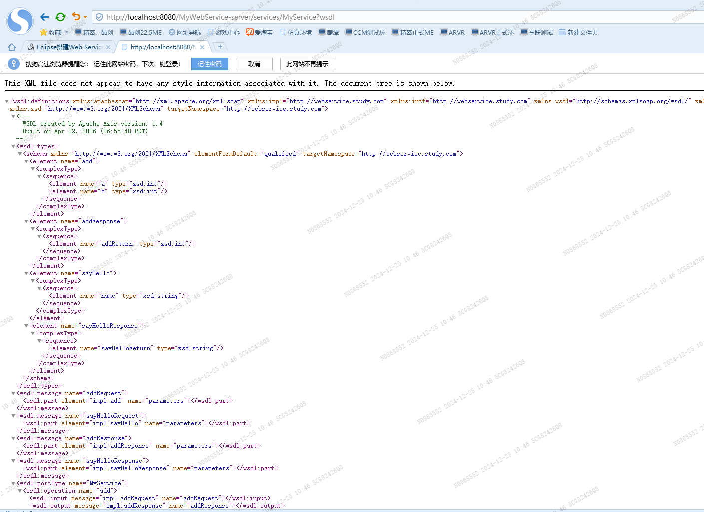Click the wsdl:part impl:sayHelloResponse line
Viewport: 704px width, 512px height.
point(150,468)
